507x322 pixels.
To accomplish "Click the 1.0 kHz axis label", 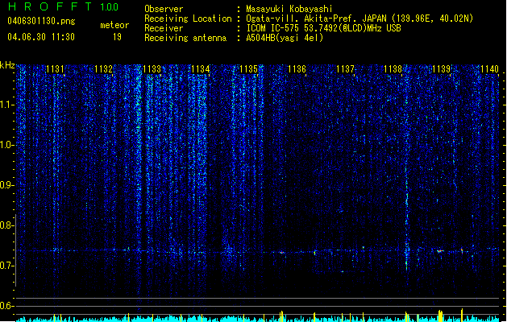I will (x=7, y=145).
